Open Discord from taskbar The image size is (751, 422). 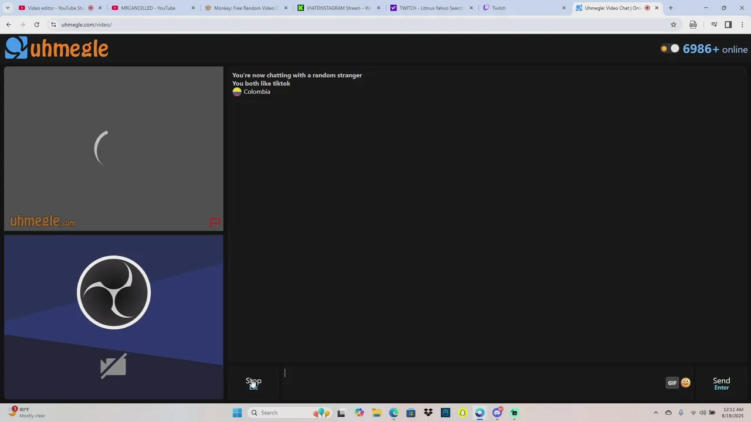point(498,413)
